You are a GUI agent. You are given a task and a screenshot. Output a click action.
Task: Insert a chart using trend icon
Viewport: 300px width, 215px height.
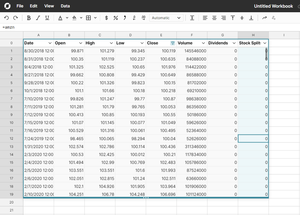tap(264, 18)
